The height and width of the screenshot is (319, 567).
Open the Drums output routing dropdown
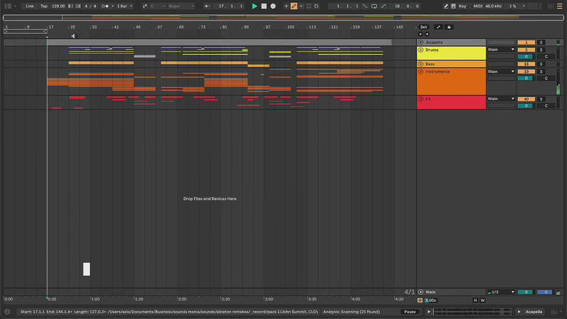[501, 50]
